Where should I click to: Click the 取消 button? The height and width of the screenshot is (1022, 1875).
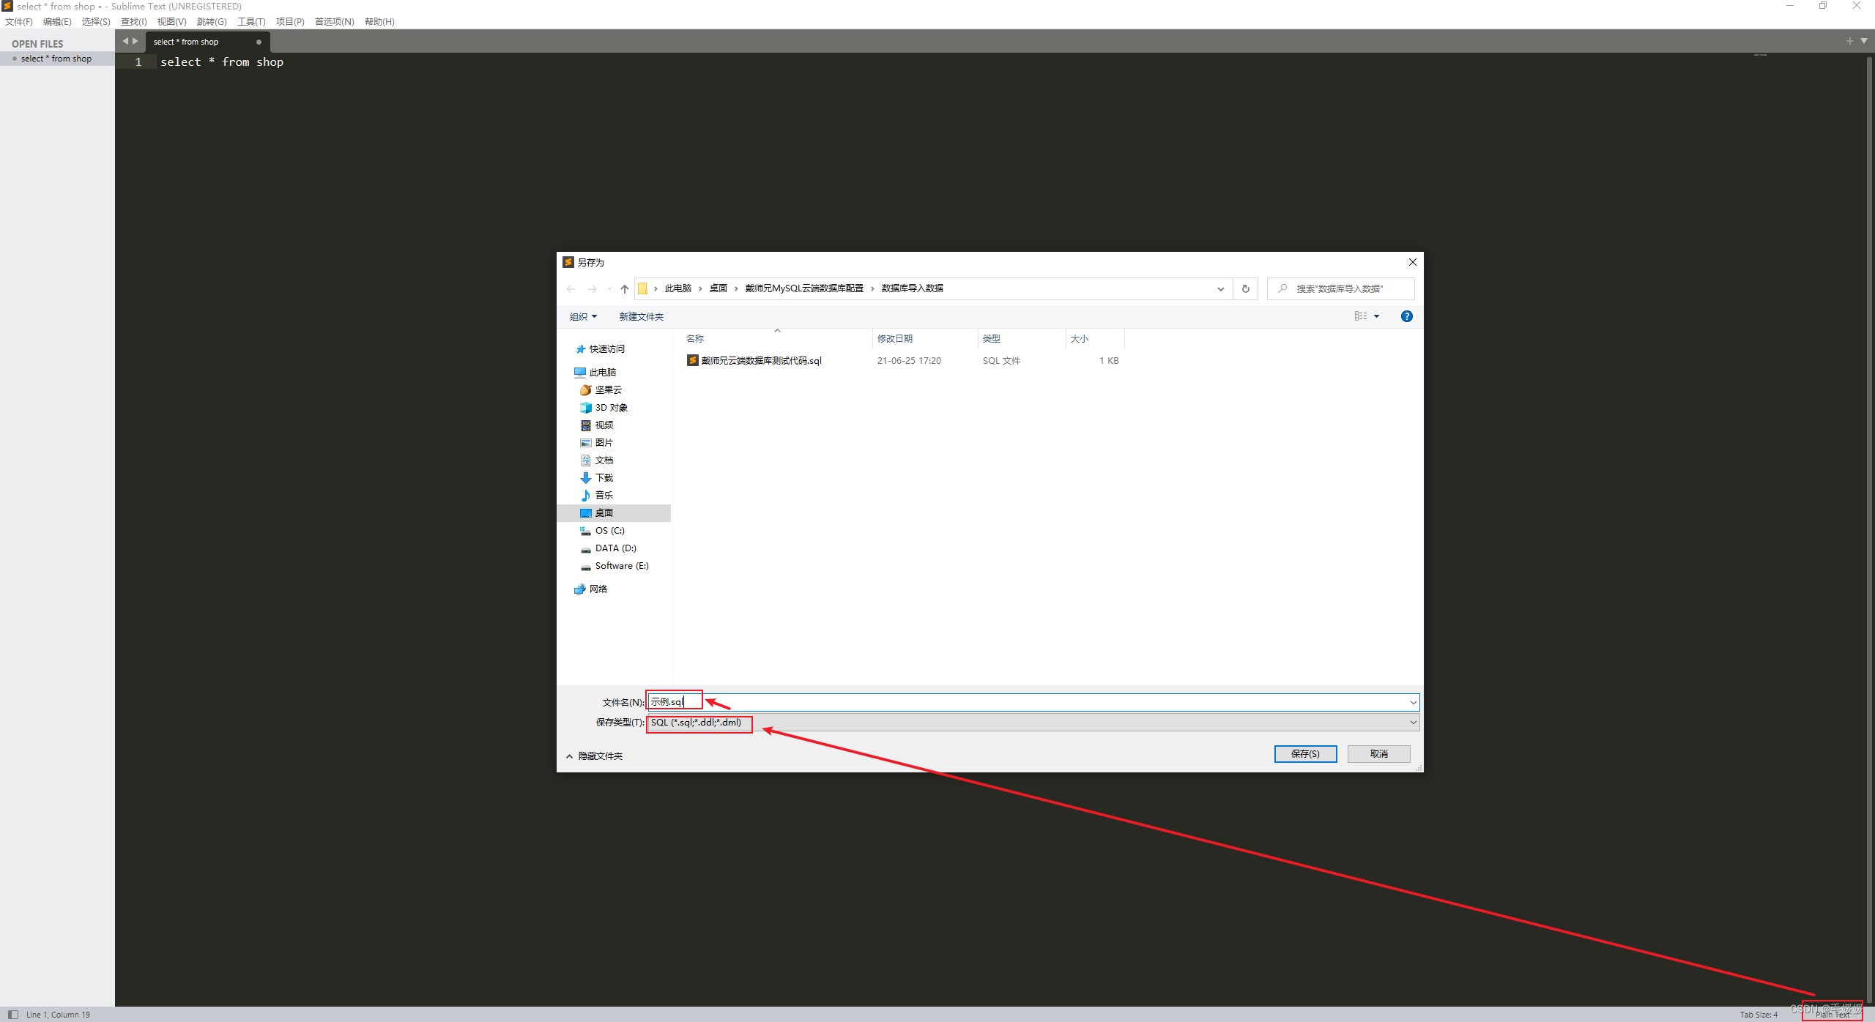click(1378, 754)
